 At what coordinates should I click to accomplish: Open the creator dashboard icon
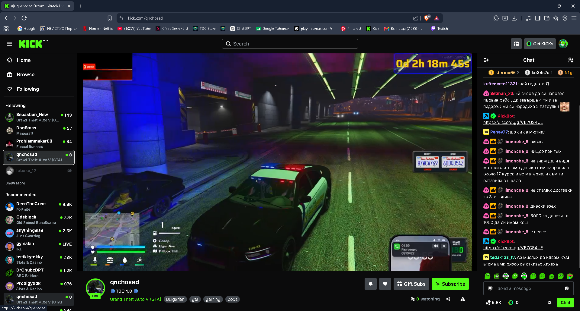click(x=516, y=44)
